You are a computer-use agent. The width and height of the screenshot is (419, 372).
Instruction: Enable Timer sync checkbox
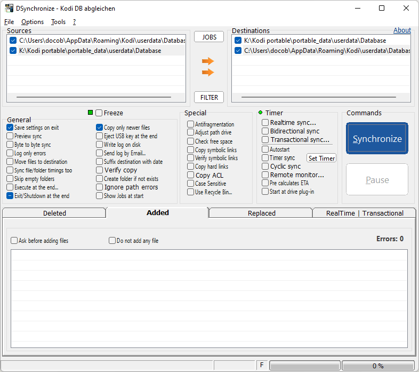click(x=265, y=157)
